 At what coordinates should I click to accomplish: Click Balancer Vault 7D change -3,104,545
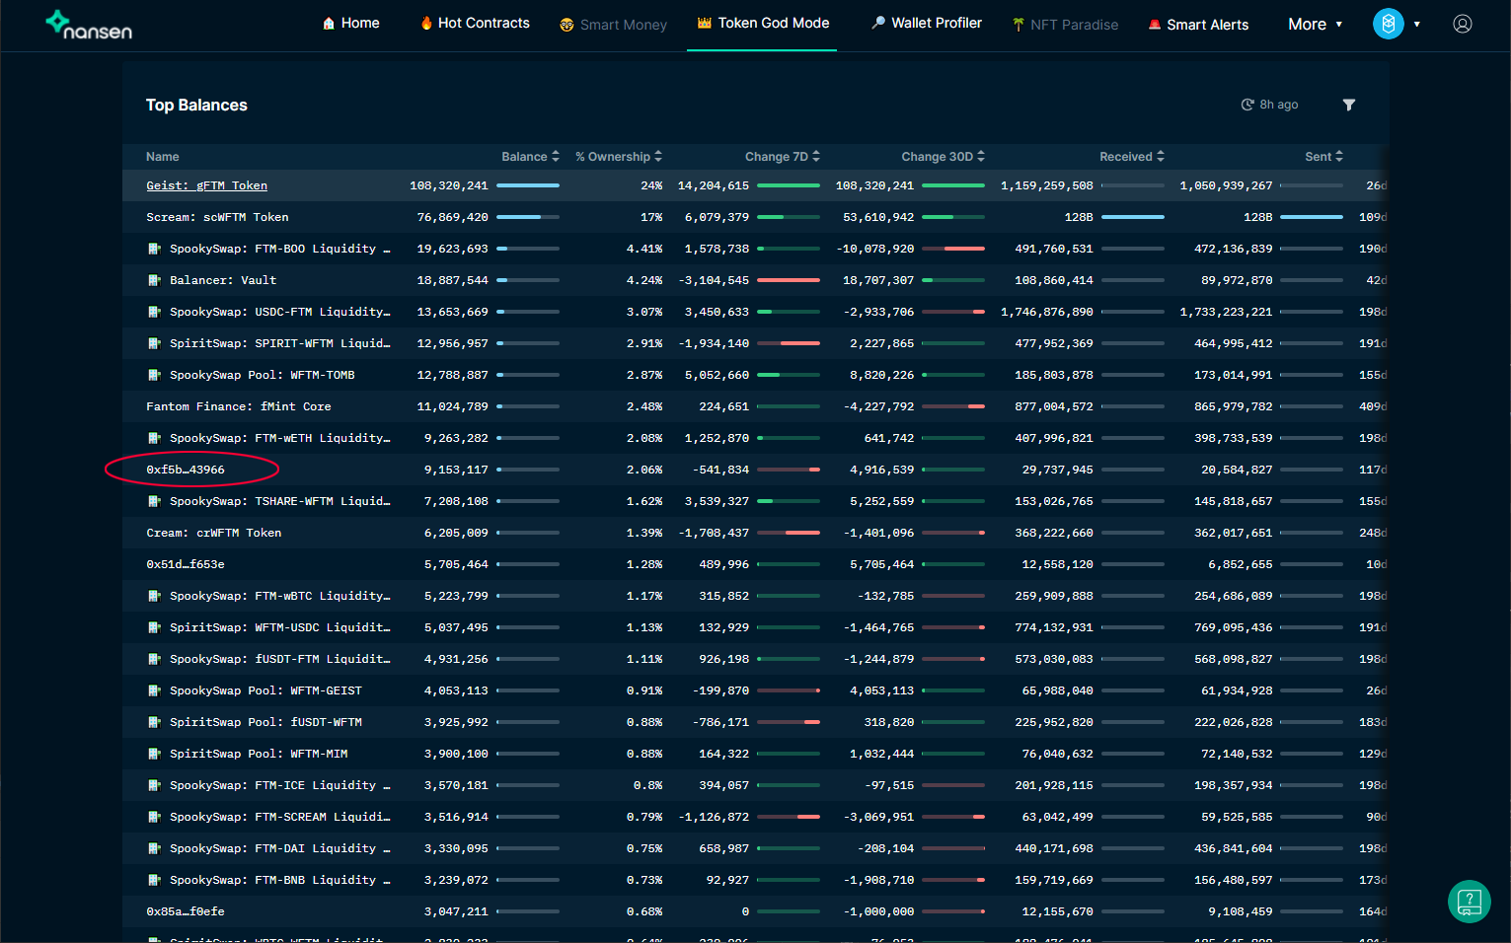tap(714, 280)
